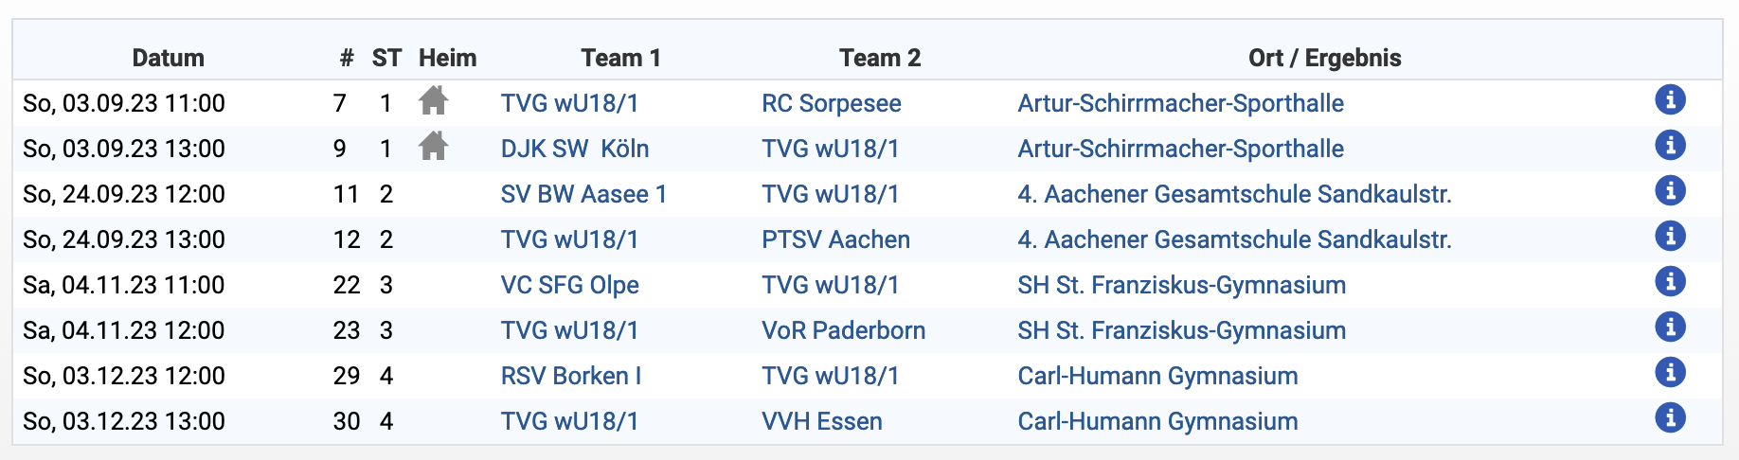Open SV BW Aasee 1 team link
Image resolution: width=1739 pixels, height=460 pixels.
[x=583, y=194]
